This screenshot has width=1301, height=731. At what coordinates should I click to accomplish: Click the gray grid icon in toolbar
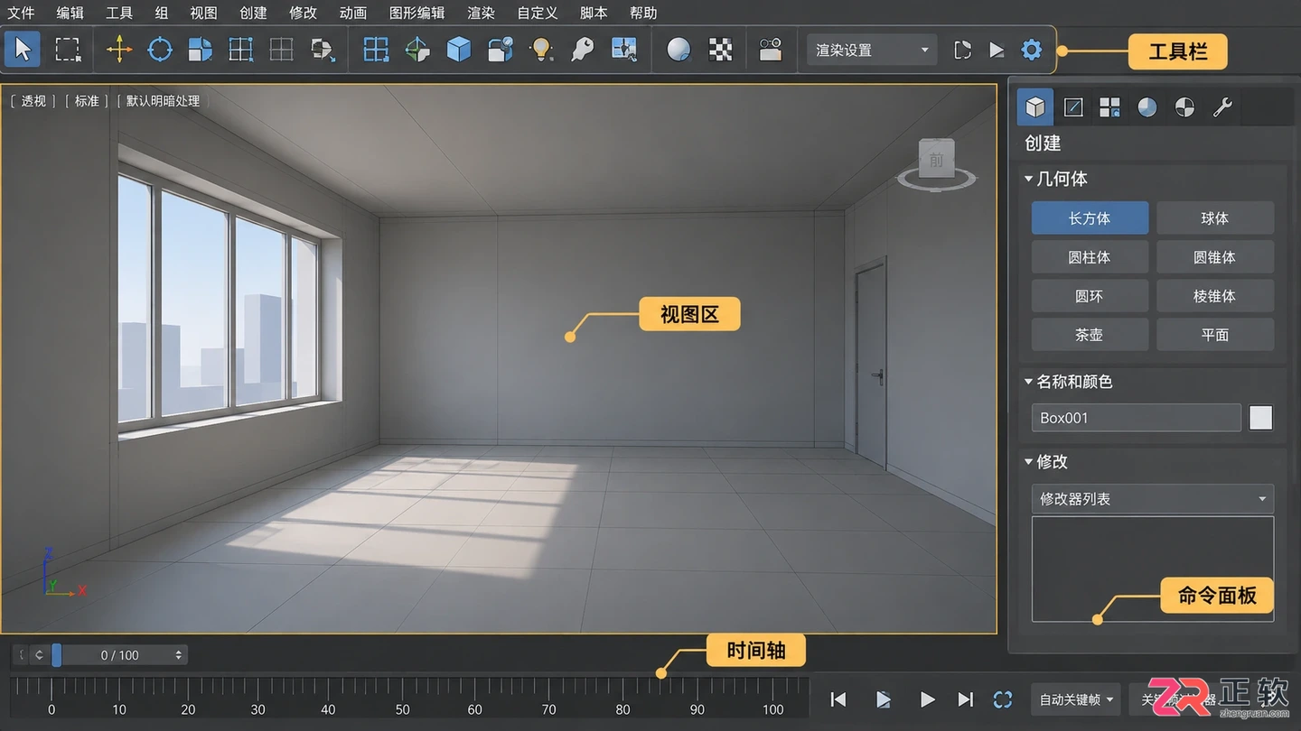point(282,49)
